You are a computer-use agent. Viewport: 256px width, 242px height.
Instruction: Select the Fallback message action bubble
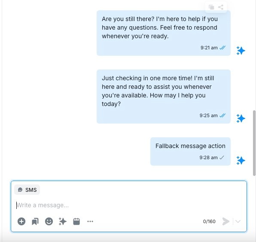pos(190,151)
